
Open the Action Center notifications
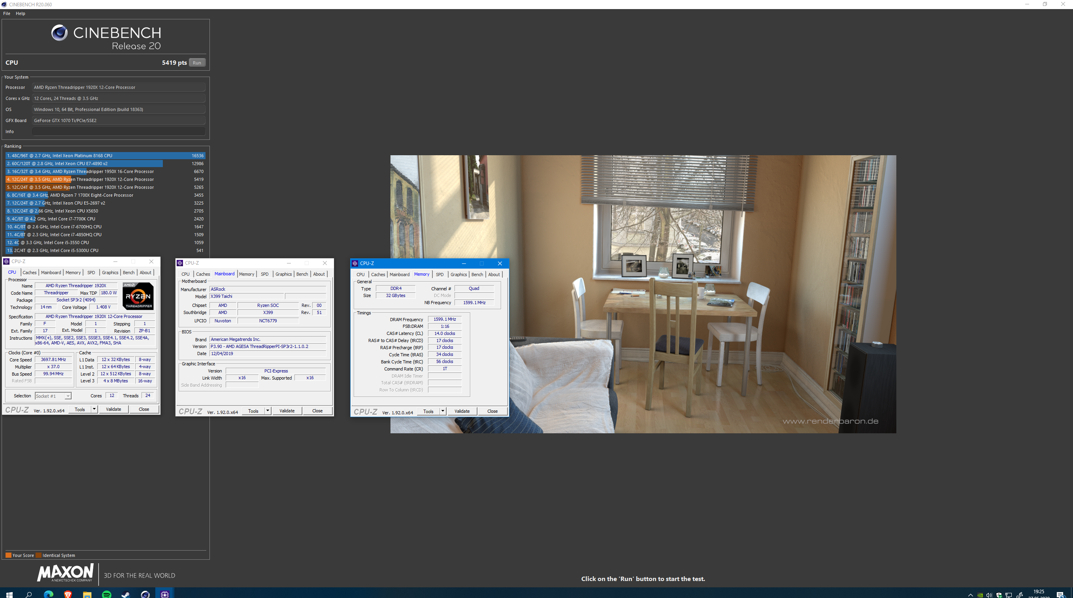1060,595
